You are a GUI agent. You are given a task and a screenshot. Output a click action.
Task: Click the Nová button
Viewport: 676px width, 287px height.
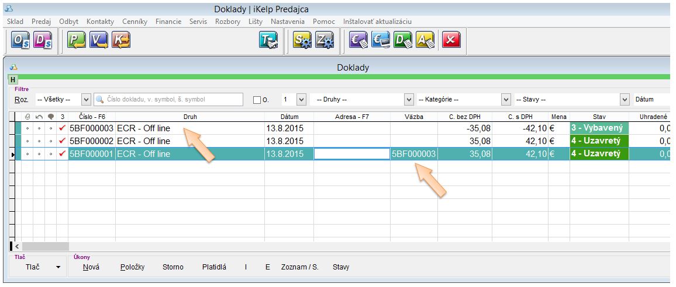coord(91,267)
